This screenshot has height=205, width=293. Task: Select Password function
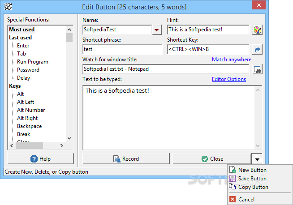point(28,70)
